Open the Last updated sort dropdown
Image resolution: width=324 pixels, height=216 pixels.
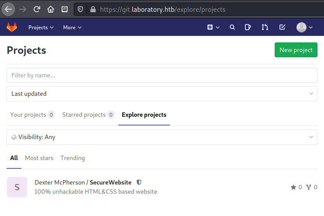click(x=162, y=94)
